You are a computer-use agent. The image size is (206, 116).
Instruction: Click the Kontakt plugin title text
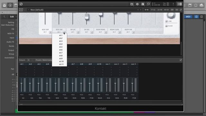[x=100, y=109]
